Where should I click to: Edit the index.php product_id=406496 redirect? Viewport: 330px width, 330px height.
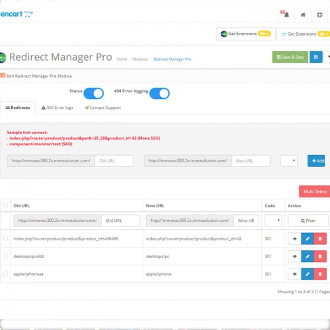(308, 239)
